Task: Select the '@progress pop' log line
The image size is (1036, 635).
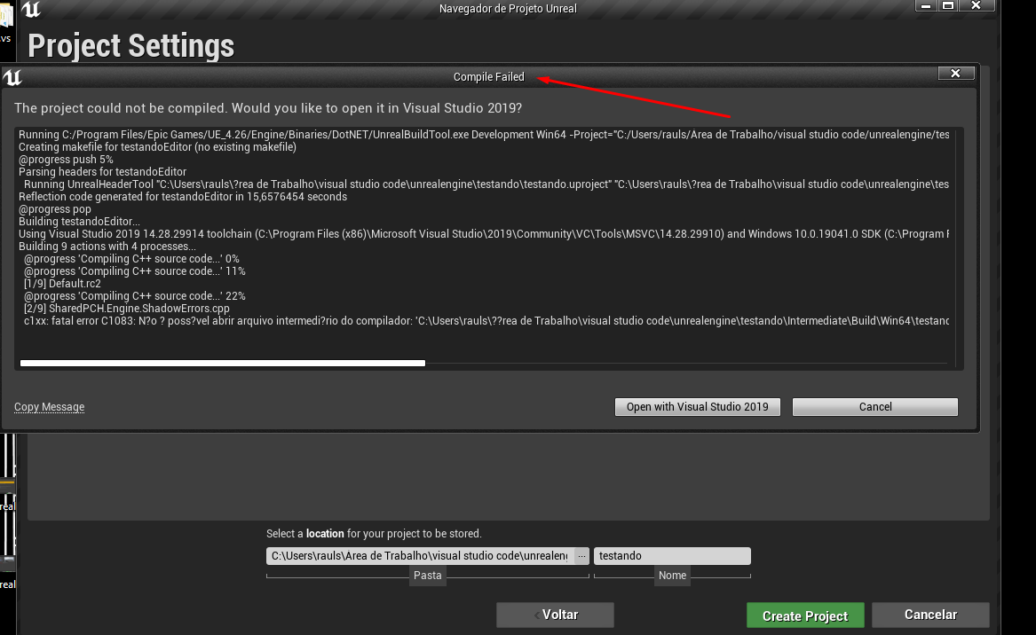Action: [x=55, y=209]
